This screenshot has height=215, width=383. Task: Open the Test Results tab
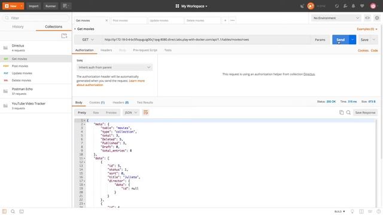pos(145,102)
